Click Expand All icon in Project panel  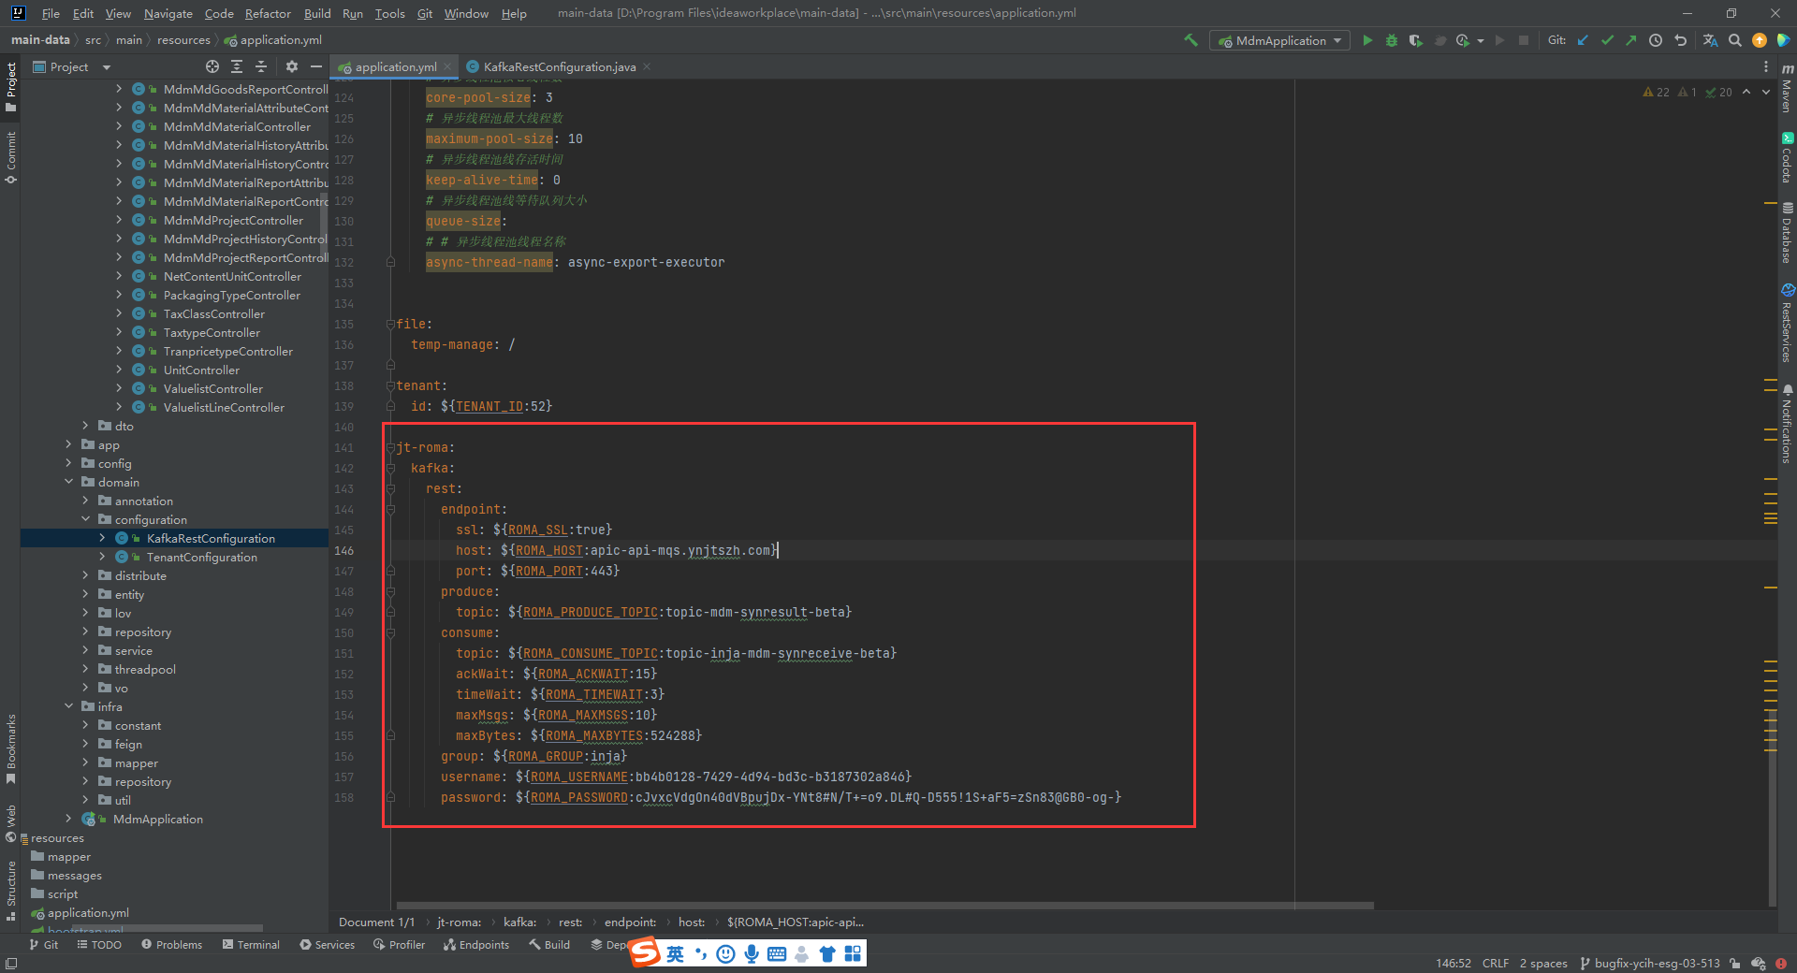pos(237,66)
